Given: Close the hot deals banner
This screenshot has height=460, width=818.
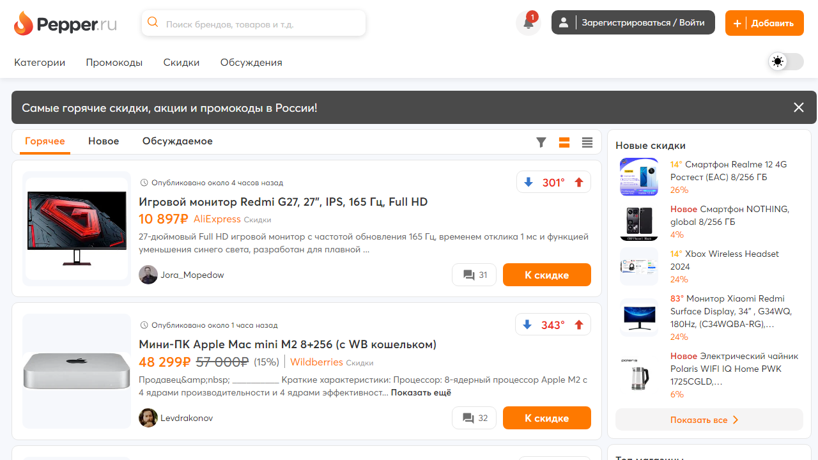Looking at the screenshot, I should (798, 107).
